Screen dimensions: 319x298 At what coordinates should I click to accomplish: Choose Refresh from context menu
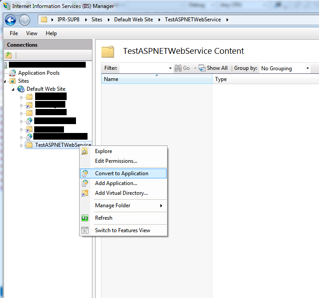123,218
